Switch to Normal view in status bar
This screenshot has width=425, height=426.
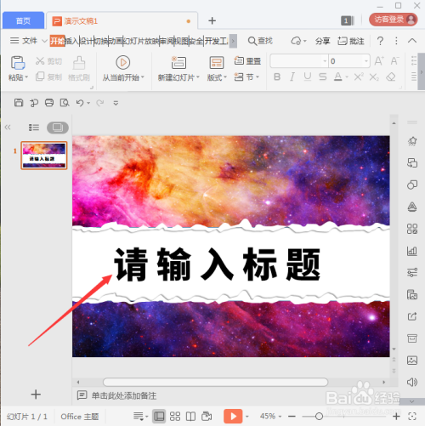(x=159, y=416)
